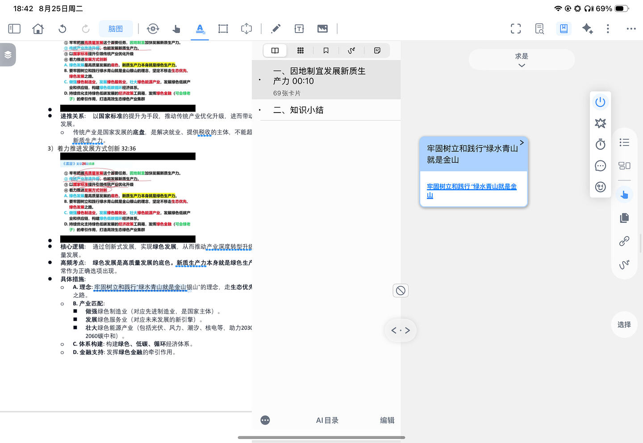Click 编辑 to edit the outline
Screen dimensions: 643x443
(x=387, y=420)
